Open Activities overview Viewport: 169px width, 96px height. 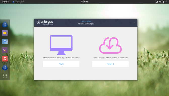pyautogui.click(x=5, y=2)
